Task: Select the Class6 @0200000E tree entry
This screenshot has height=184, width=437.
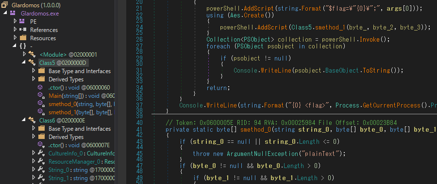Action: click(x=62, y=121)
